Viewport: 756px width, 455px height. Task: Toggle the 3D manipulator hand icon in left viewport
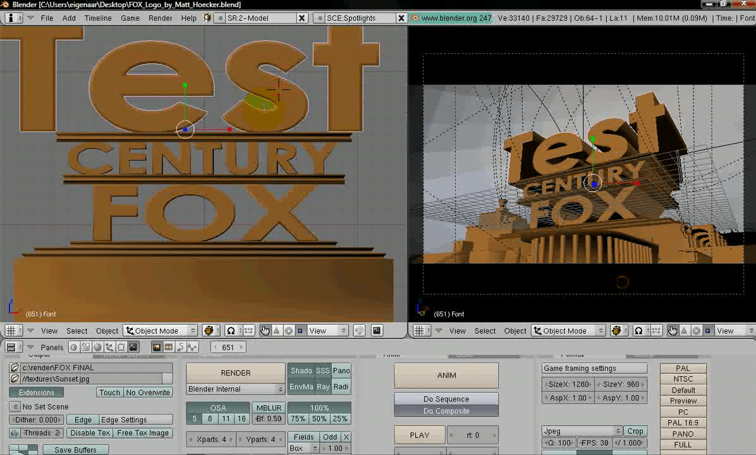click(265, 331)
